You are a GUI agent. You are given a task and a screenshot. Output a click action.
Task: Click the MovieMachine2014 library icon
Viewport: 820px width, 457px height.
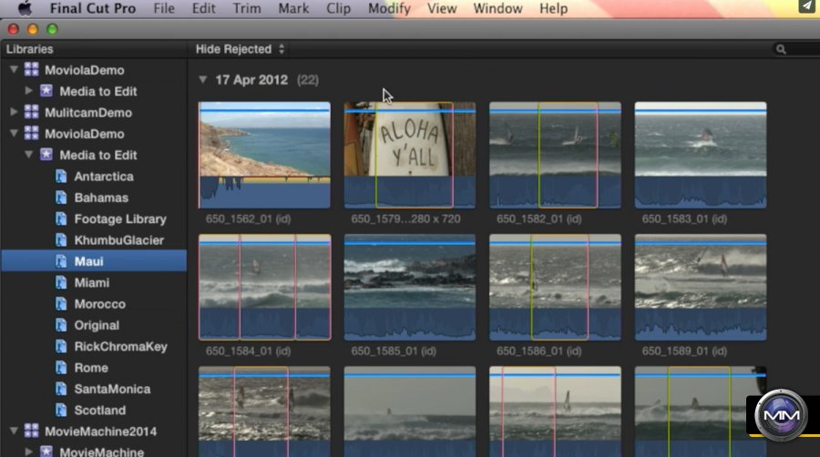(31, 431)
